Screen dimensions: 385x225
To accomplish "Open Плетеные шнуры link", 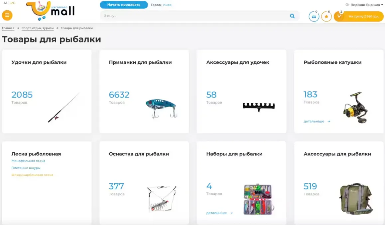I will (x=26, y=168).
